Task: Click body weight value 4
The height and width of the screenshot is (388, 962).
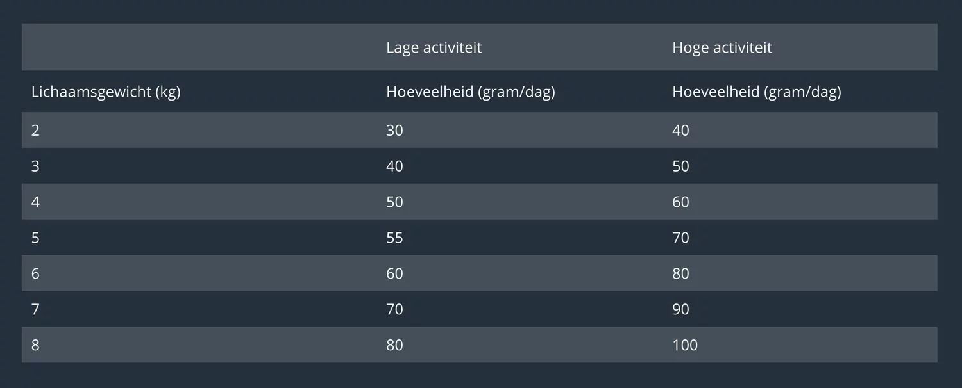Action: 35,202
